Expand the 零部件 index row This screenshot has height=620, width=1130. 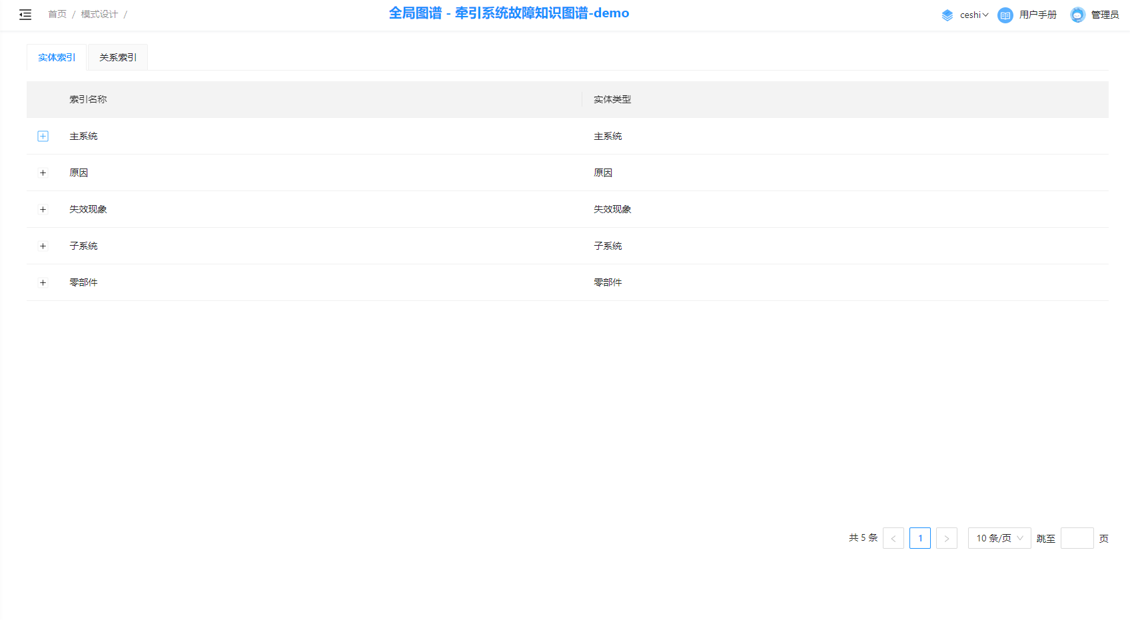pyautogui.click(x=43, y=283)
